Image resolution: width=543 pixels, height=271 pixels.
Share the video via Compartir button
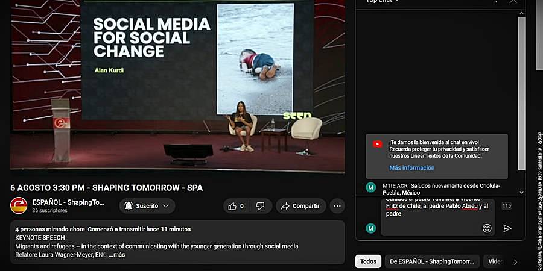pyautogui.click(x=301, y=206)
